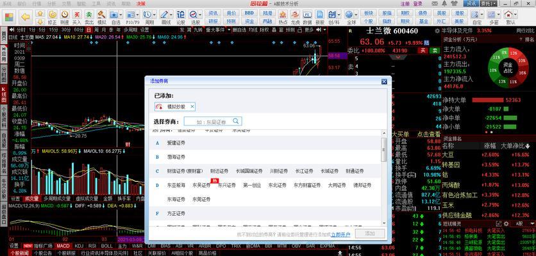This screenshot has height=256, width=536.
Task: Click the 选股 stock screener icon
Action: coord(193,14)
